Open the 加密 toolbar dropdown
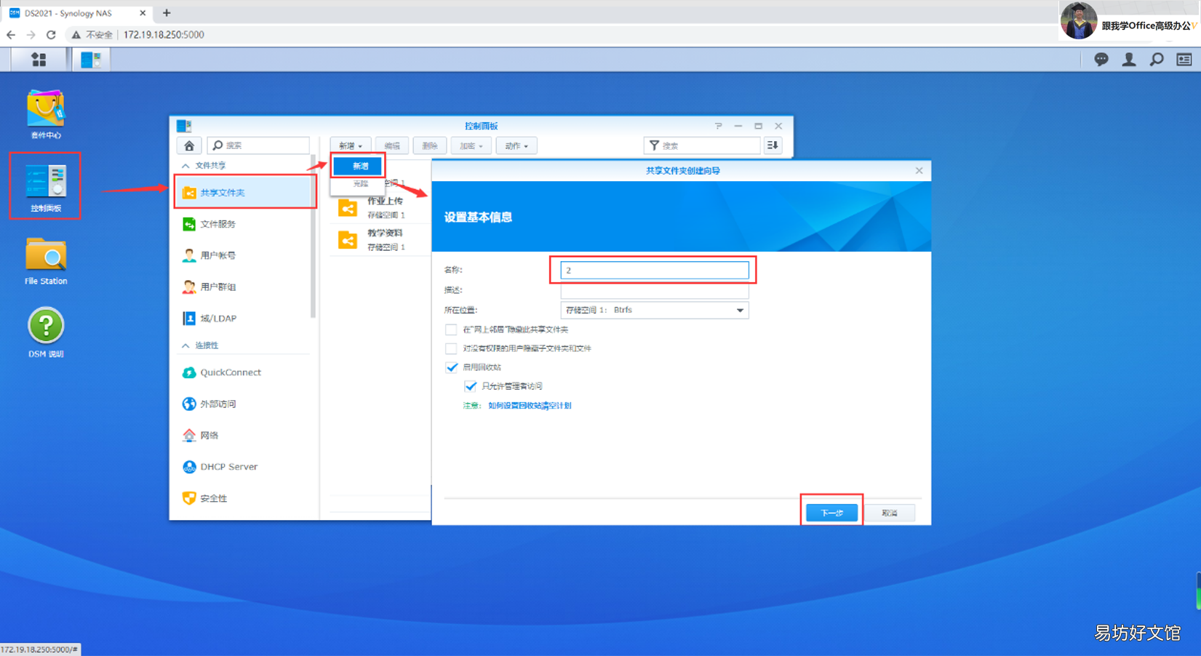Image resolution: width=1201 pixels, height=656 pixels. (471, 145)
